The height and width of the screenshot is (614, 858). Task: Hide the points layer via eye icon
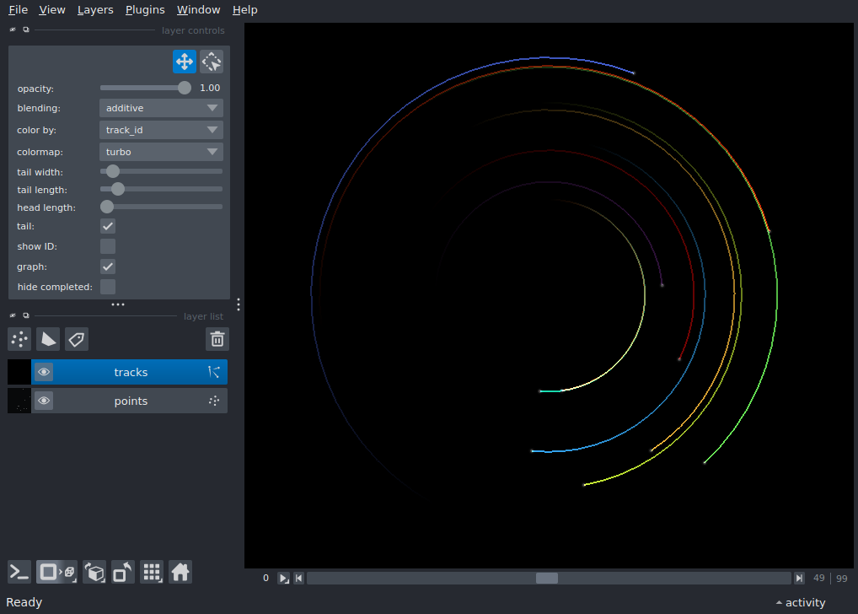[x=44, y=401]
